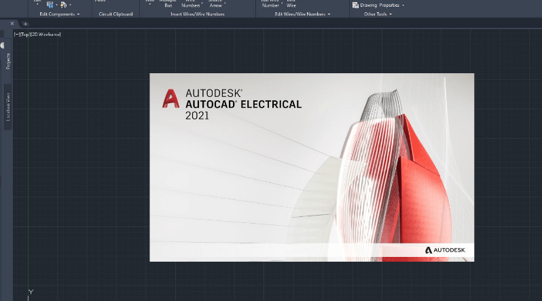Image resolution: width=542 pixels, height=301 pixels.
Task: Click the [-] viewport controls label
Action: click(x=16, y=34)
